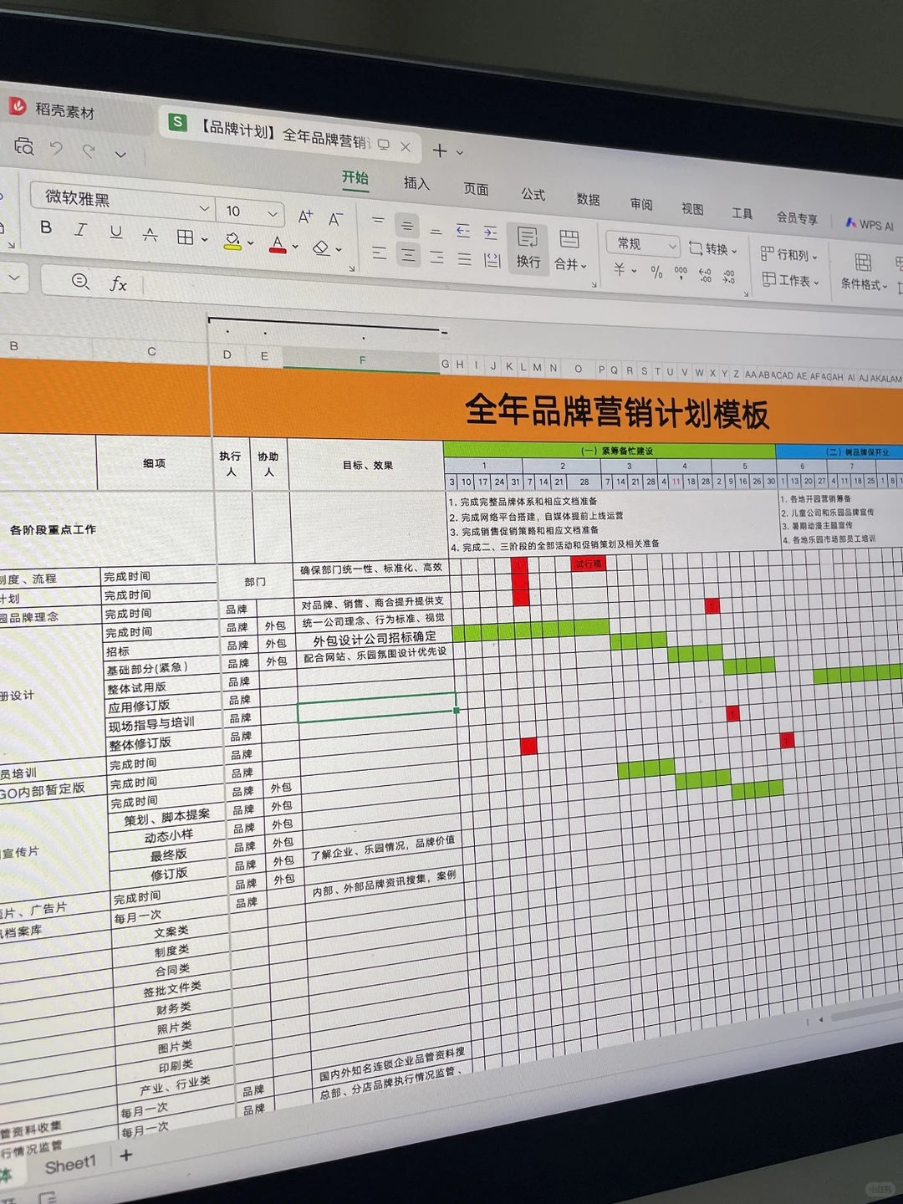This screenshot has height=1204, width=903.
Task: Toggle italic formatting
Action: click(x=80, y=229)
